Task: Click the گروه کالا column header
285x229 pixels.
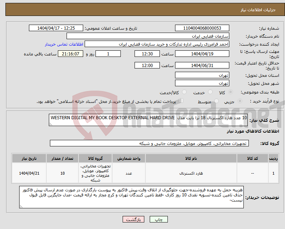Action: click(x=95, y=158)
